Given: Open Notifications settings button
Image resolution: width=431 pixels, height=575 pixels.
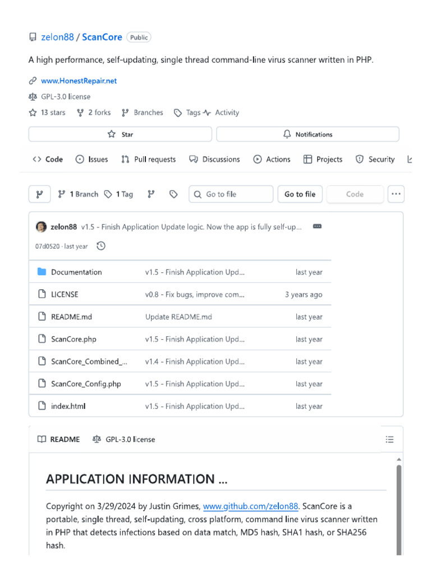Looking at the screenshot, I should click(x=308, y=134).
